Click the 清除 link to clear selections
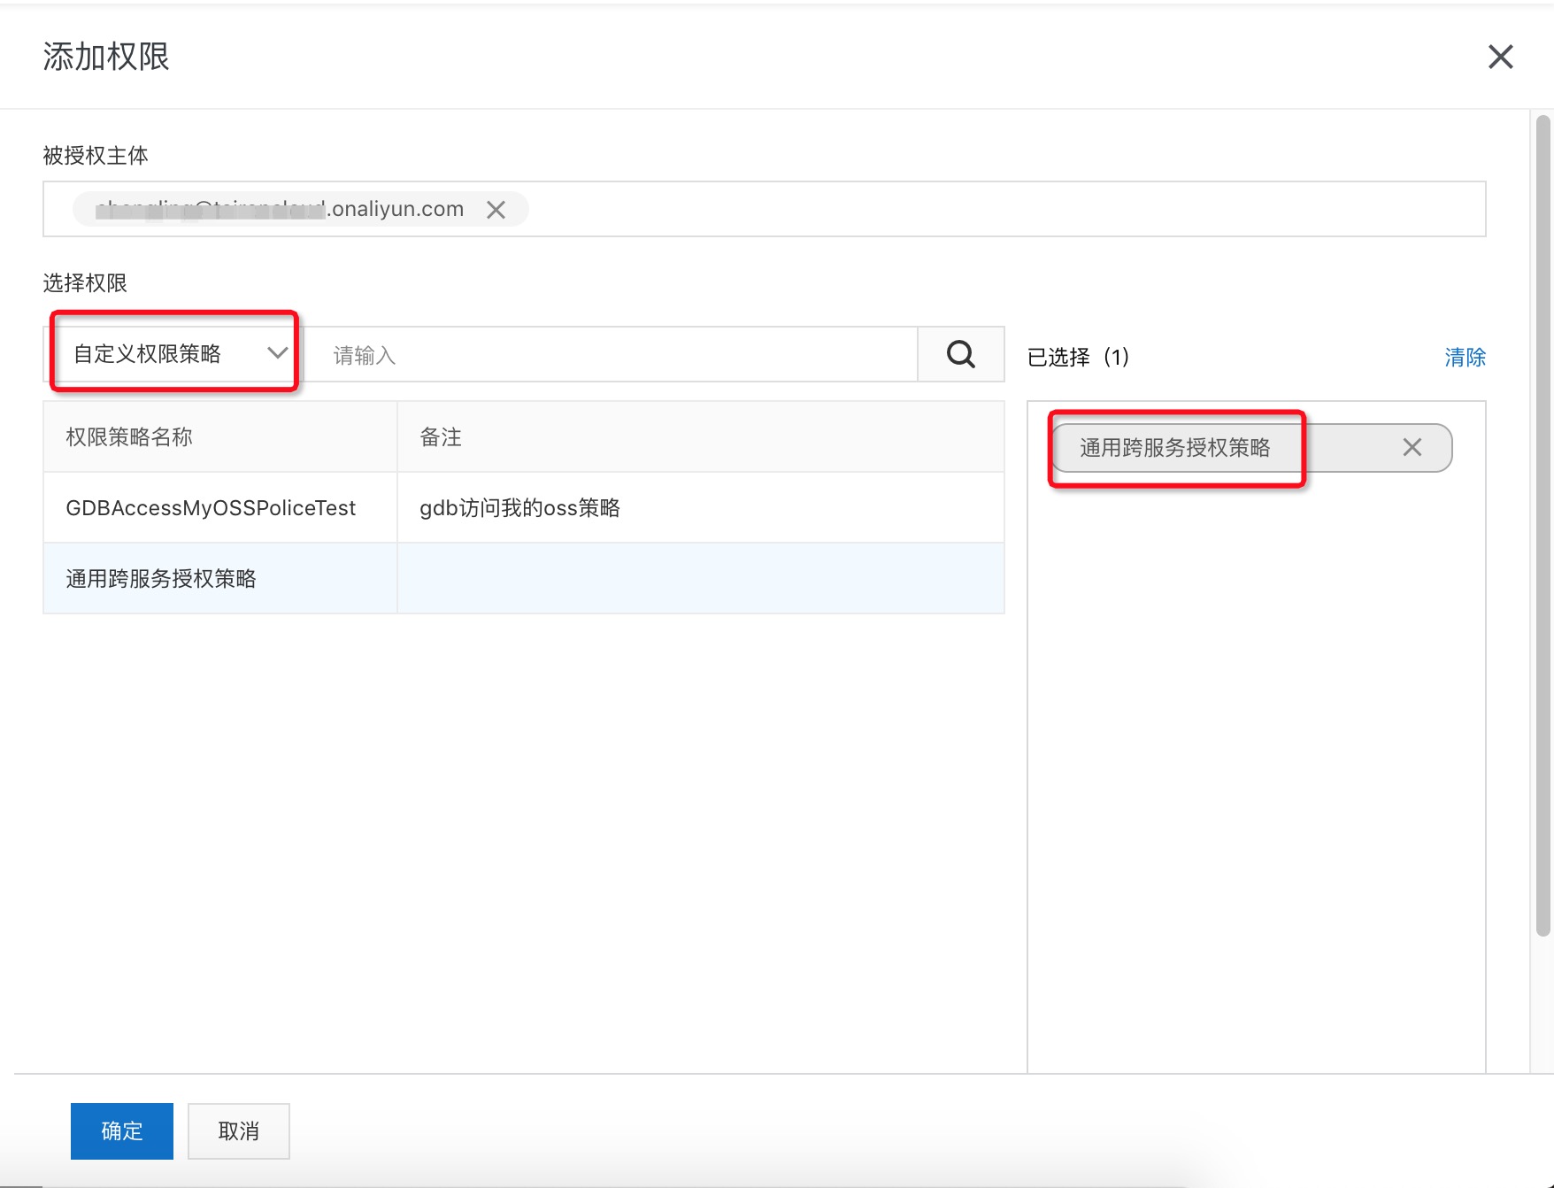 [x=1465, y=357]
